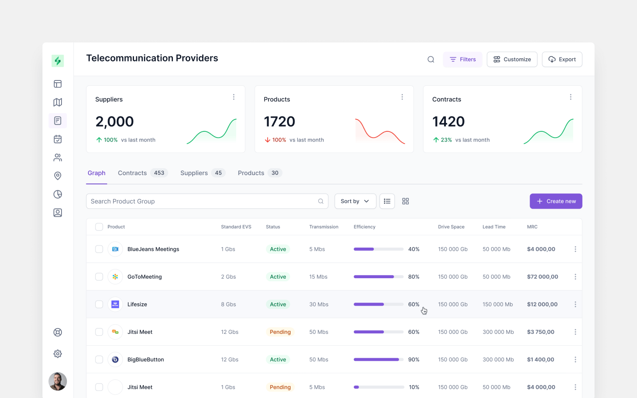Select the highlighted document icon in sidebar
Viewport: 637px width, 398px height.
pos(58,121)
